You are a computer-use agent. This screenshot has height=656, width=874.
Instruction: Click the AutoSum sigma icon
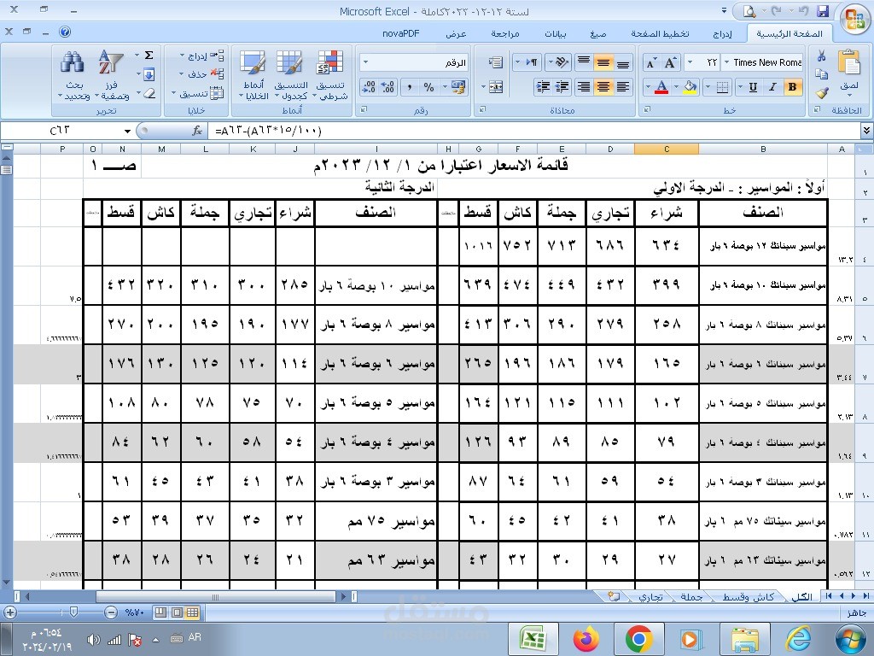149,56
